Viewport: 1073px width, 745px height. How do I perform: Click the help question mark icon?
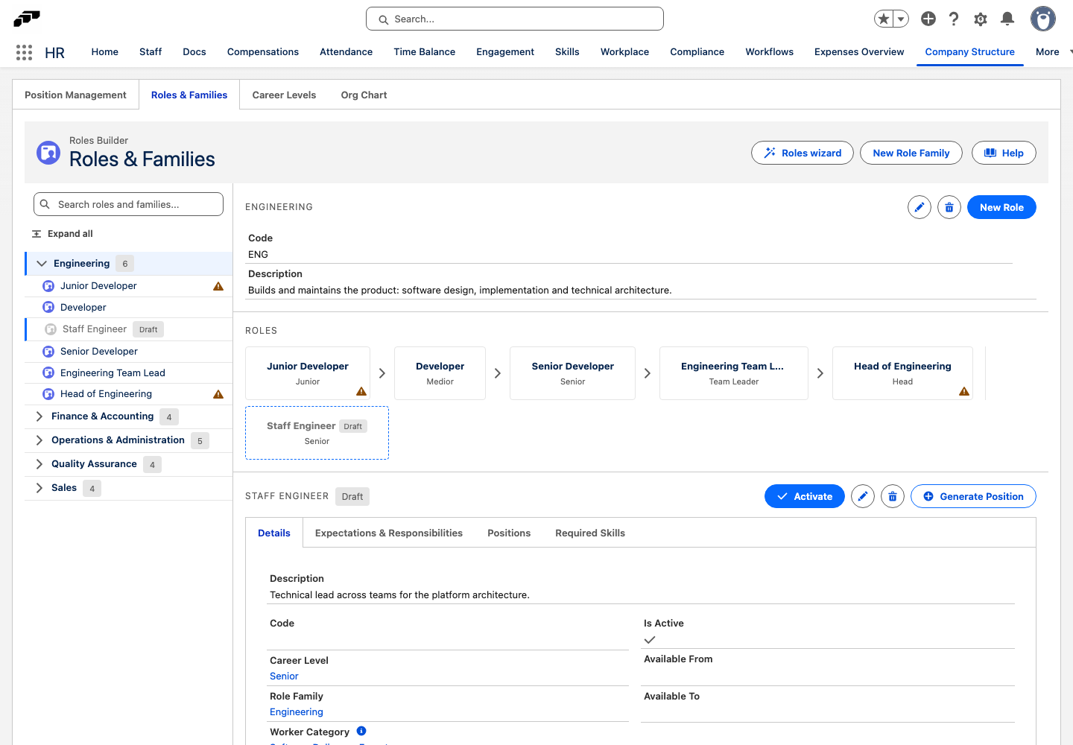[954, 19]
